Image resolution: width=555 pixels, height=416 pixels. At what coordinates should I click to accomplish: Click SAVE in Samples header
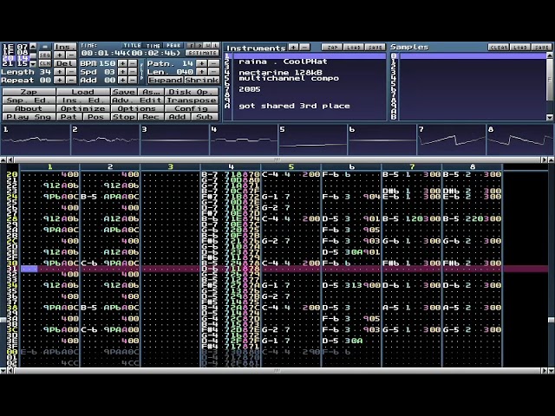[541, 47]
